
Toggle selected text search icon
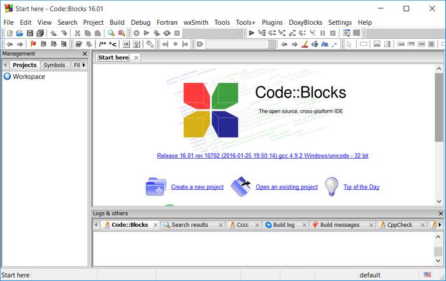click(315, 44)
